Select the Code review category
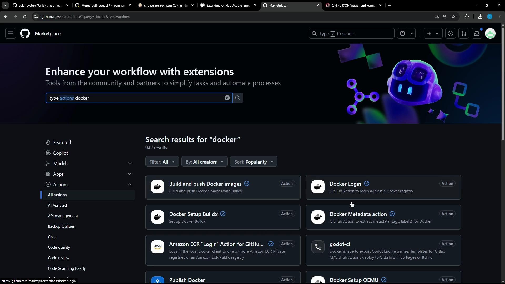Viewport: 505px width, 284px height. click(59, 258)
